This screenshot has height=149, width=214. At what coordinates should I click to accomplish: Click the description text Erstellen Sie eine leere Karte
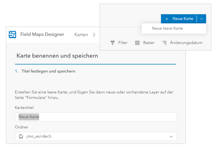[94, 95]
